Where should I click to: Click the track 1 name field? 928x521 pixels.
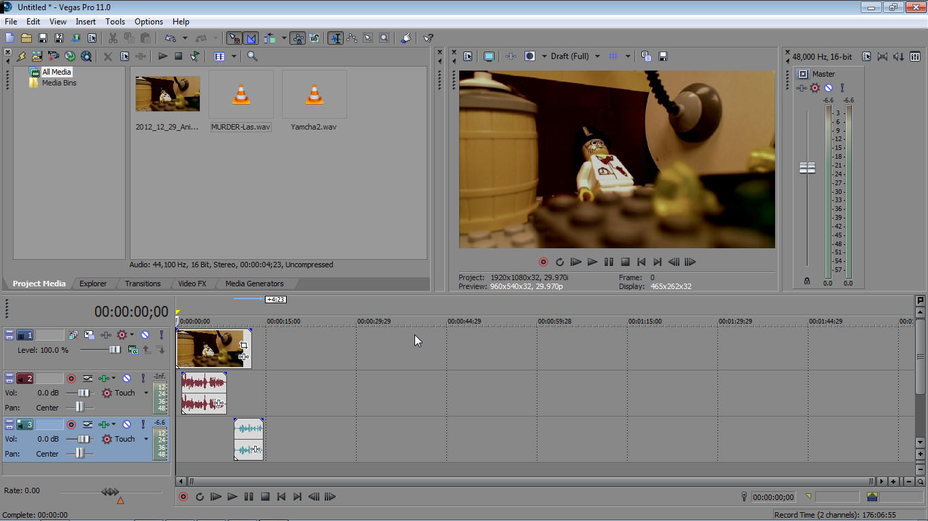pyautogui.click(x=50, y=335)
